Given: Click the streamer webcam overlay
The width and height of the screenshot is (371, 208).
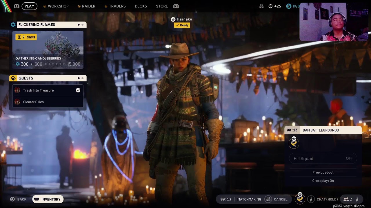Looking at the screenshot, I should point(334,22).
